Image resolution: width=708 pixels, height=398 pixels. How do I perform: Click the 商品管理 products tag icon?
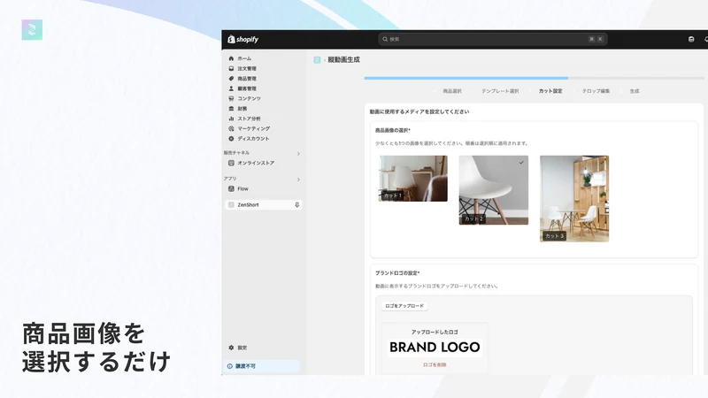[231, 79]
